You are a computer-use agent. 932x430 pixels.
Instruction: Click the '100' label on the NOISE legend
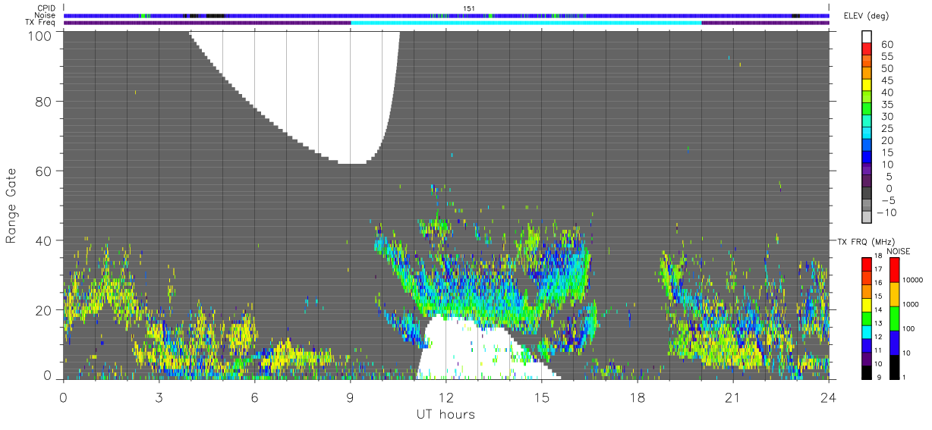coord(908,328)
